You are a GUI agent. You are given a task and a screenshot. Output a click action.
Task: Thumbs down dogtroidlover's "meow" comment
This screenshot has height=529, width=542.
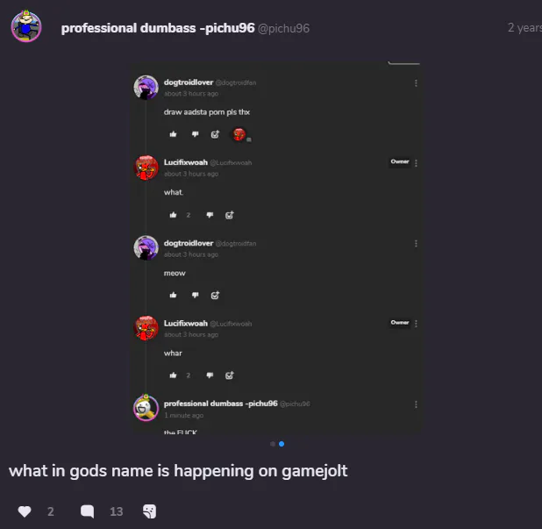tap(196, 295)
